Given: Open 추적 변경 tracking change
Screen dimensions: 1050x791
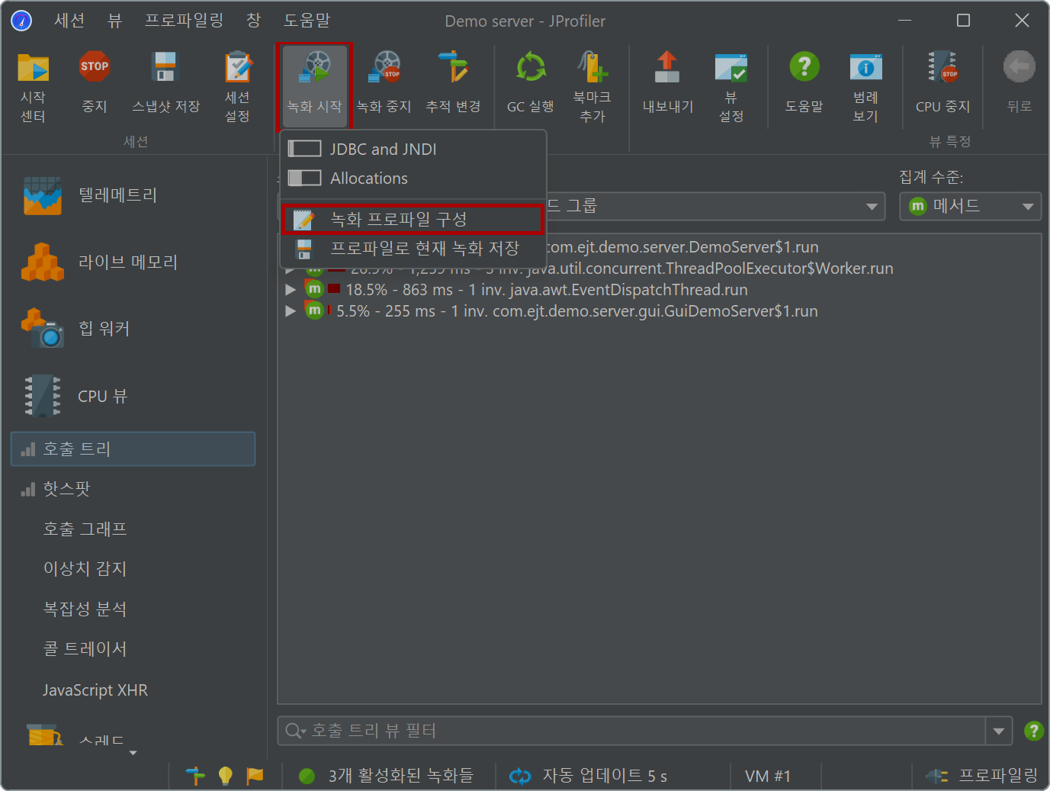Looking at the screenshot, I should tap(453, 82).
